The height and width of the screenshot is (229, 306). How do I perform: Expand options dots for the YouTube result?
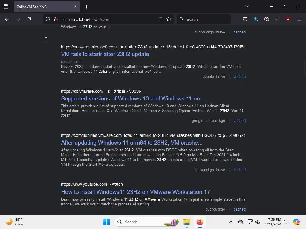point(229,209)
